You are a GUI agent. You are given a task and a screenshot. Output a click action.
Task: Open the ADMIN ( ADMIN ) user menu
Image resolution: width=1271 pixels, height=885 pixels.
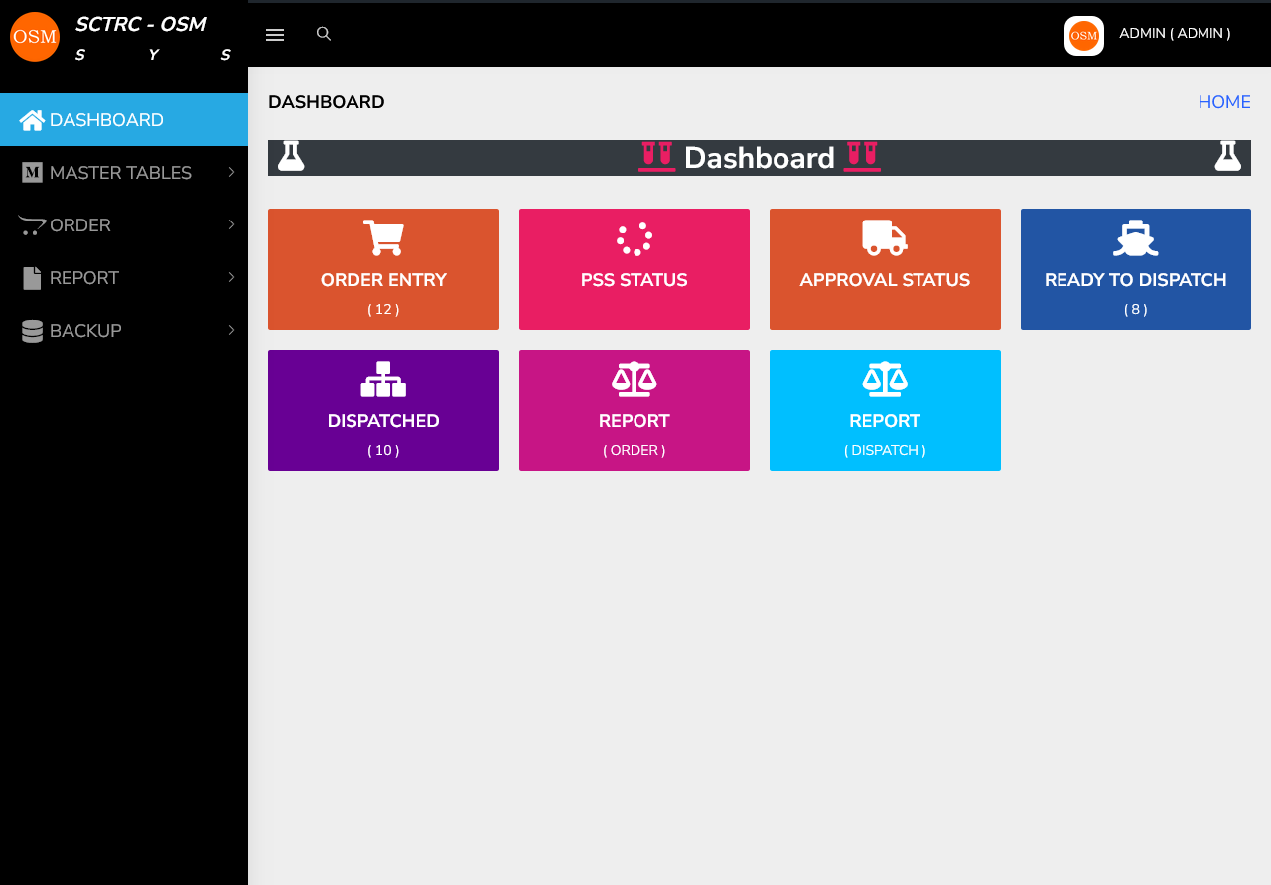coord(1175,33)
